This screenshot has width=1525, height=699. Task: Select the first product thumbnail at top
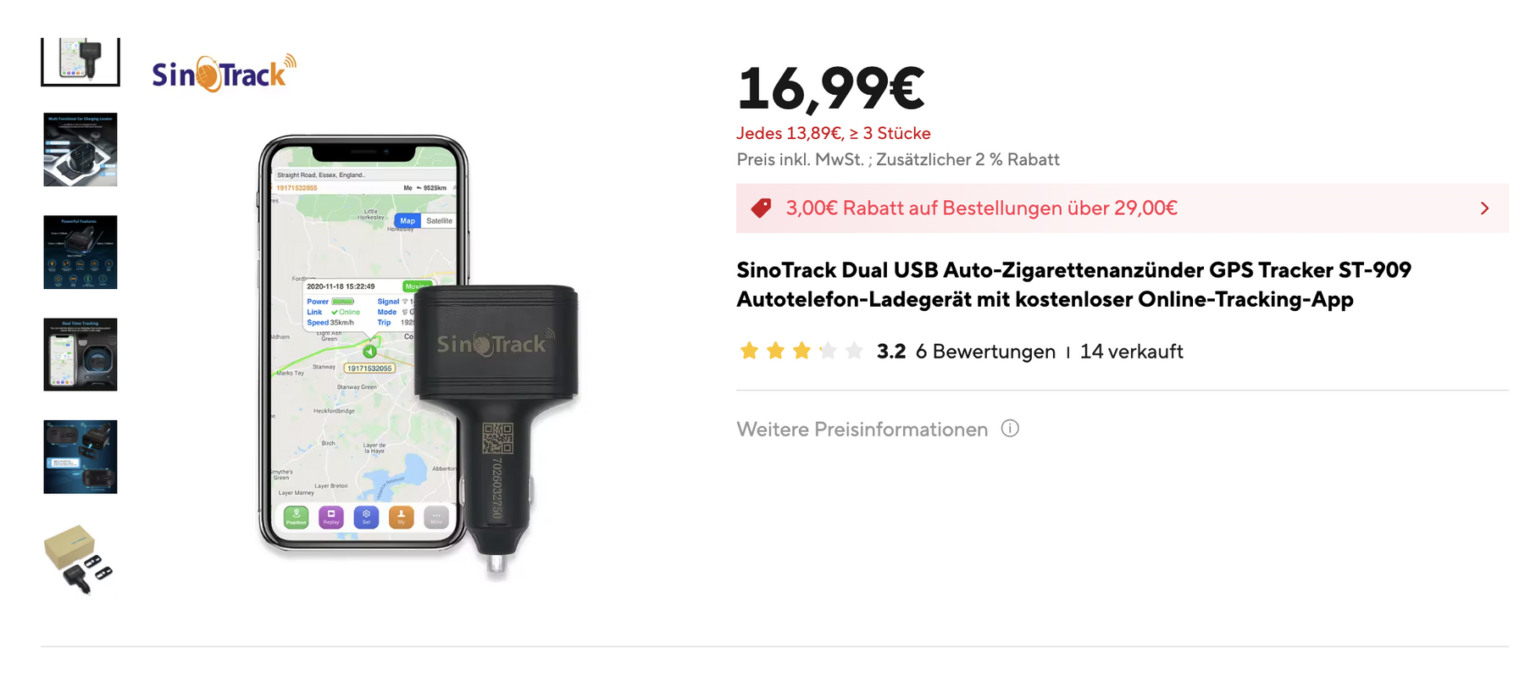(80, 61)
